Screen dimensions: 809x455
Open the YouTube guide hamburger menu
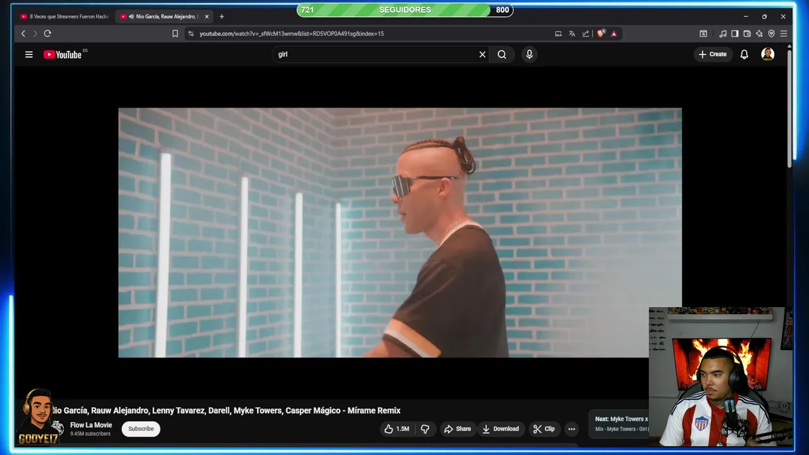pyautogui.click(x=28, y=54)
